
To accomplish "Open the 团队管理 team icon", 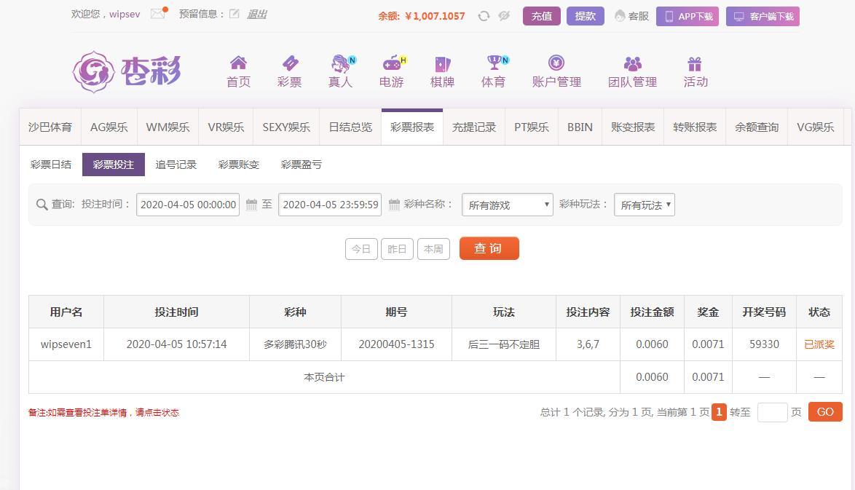I will coord(632,64).
